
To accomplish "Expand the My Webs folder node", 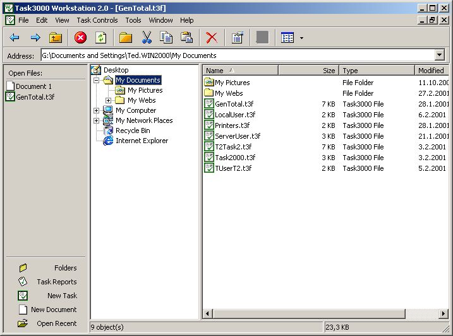I will [108, 101].
